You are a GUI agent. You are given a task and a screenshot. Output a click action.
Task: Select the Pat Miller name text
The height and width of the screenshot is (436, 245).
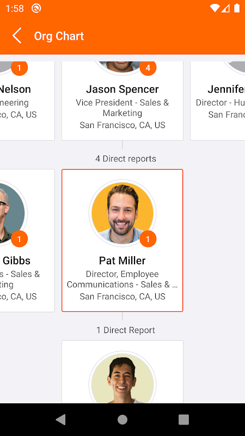coord(122,261)
